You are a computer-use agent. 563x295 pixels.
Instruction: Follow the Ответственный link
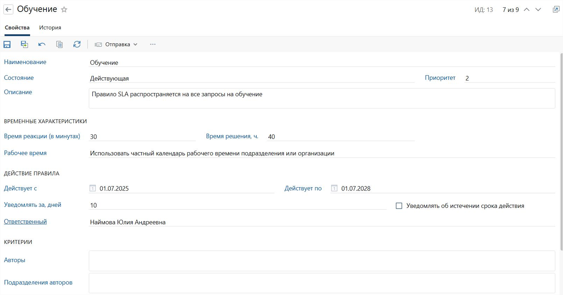click(x=25, y=222)
